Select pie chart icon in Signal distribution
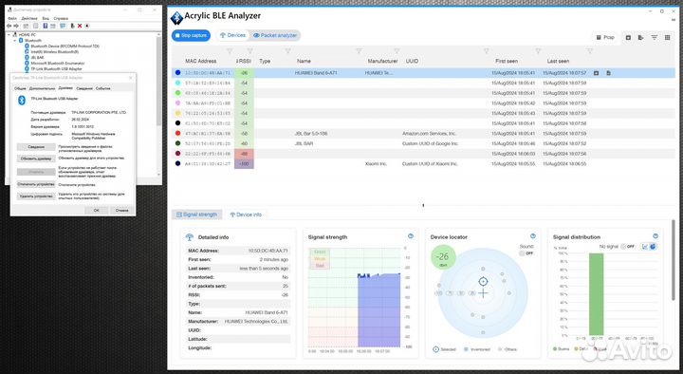 click(653, 247)
